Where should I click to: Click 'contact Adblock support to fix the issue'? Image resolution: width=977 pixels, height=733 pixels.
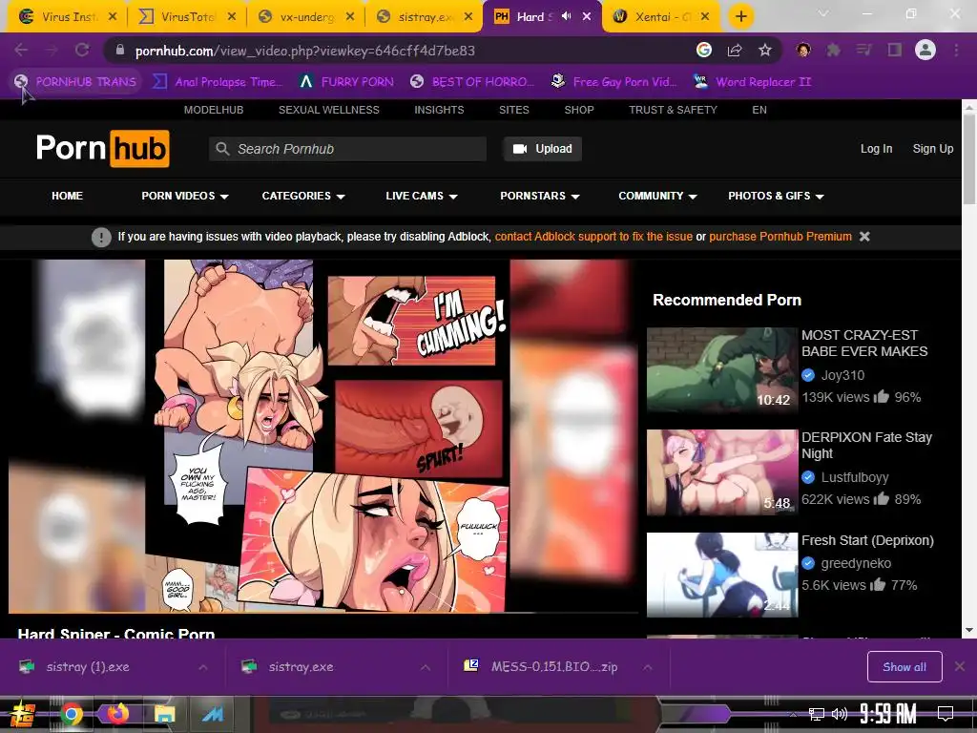[593, 237]
